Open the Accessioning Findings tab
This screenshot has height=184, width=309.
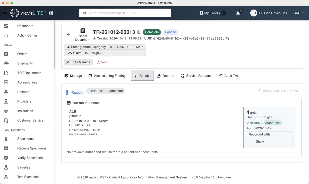(108, 76)
